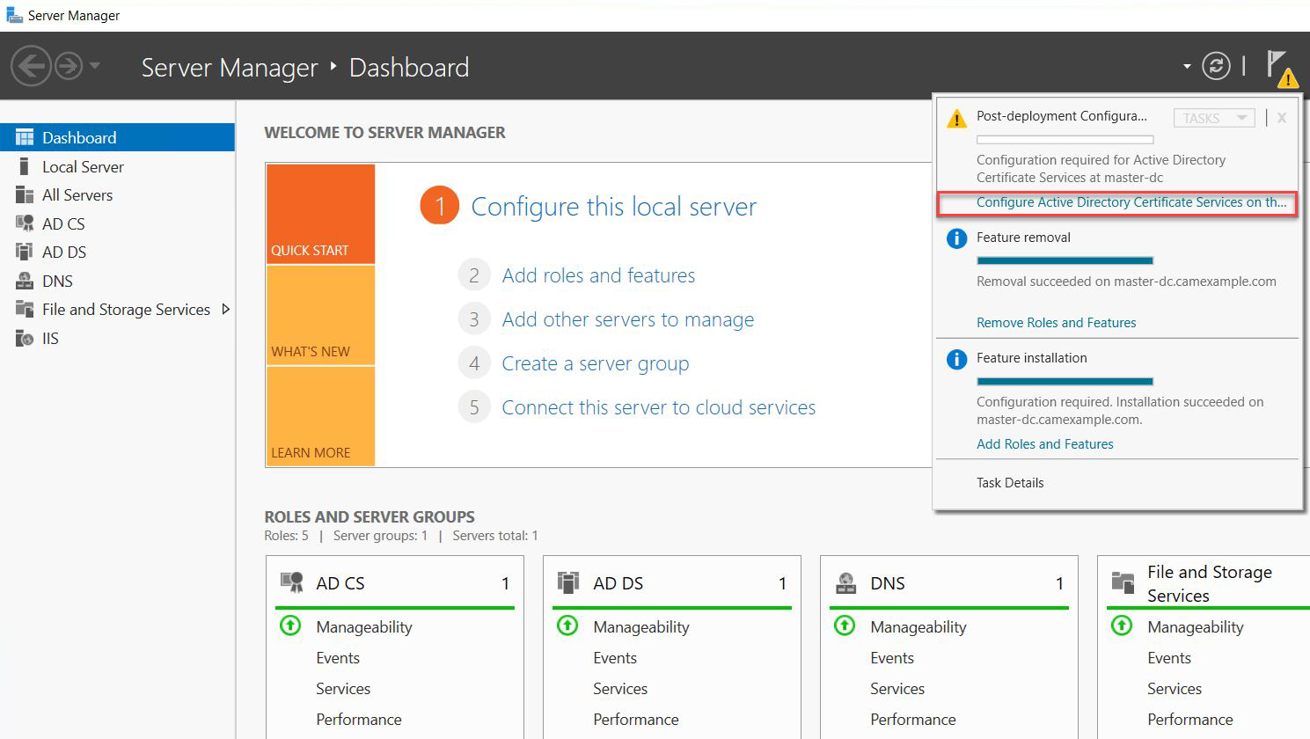Click Feature removal info icon
This screenshot has width=1310, height=739.
click(956, 238)
